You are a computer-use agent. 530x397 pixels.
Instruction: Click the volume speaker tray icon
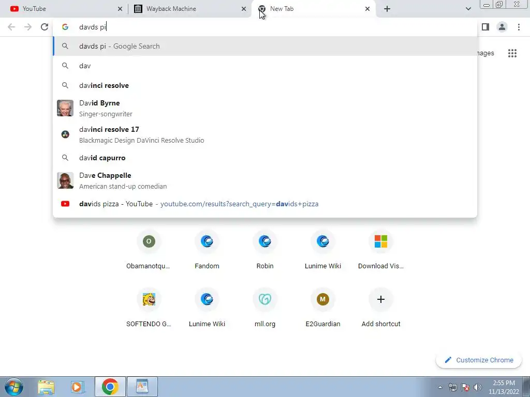(477, 387)
